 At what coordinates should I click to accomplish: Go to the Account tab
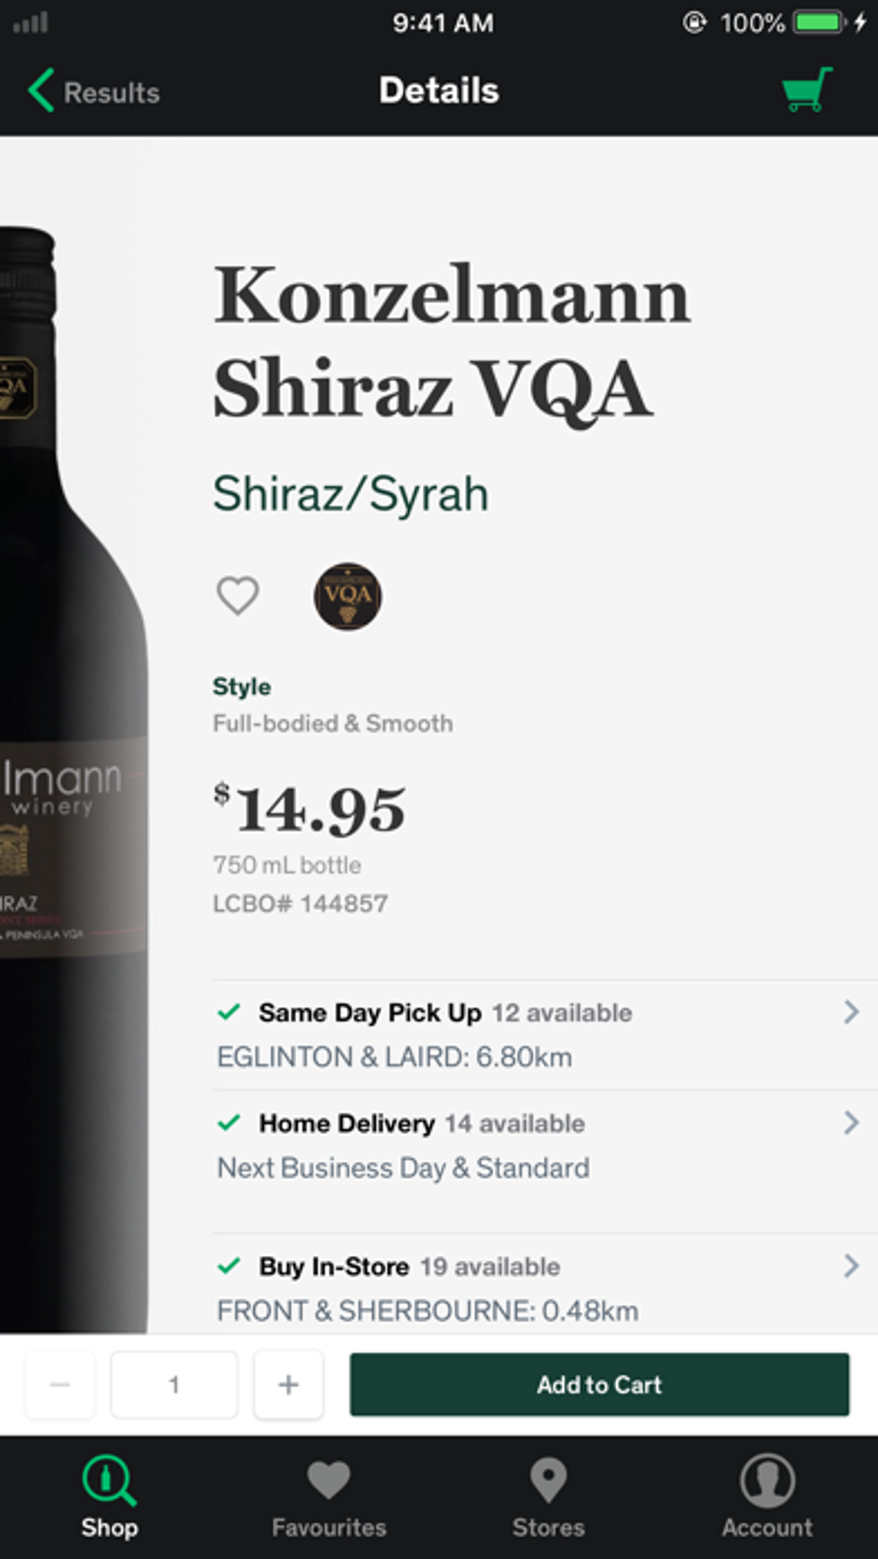pyautogui.click(x=767, y=1496)
